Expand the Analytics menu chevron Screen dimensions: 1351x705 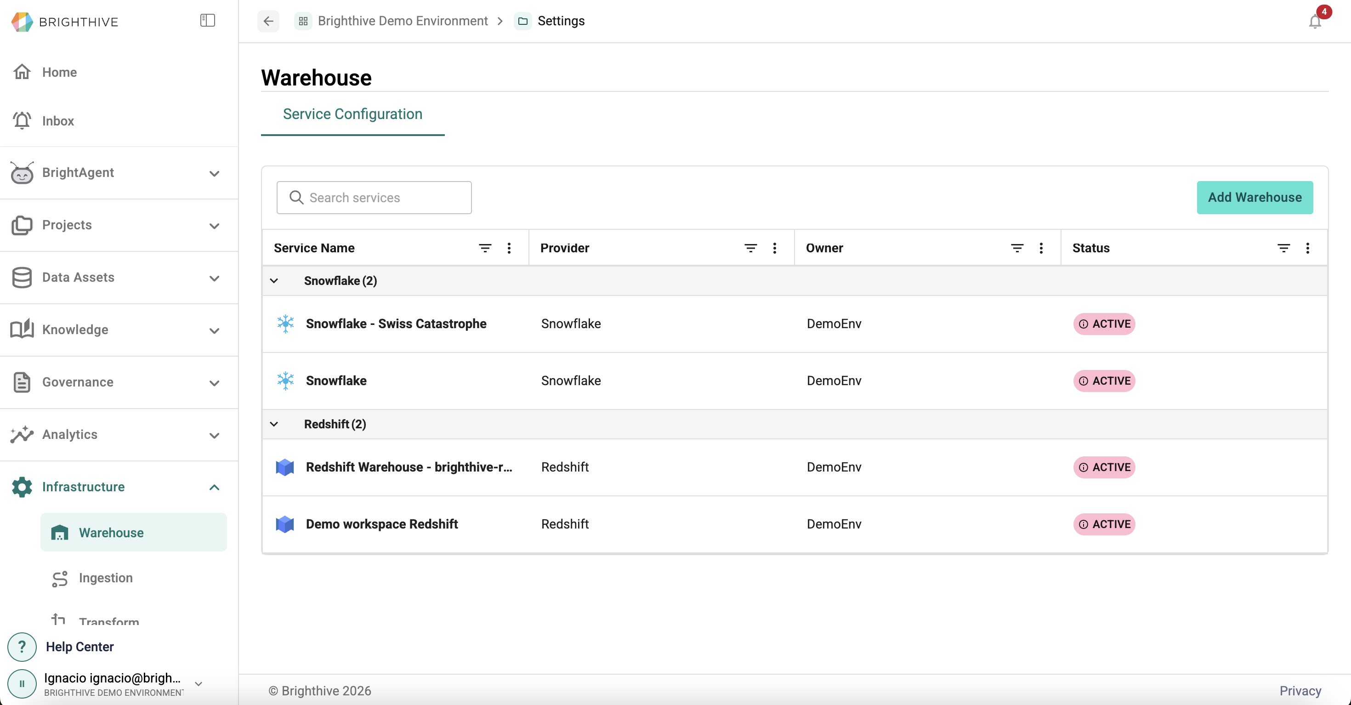click(x=214, y=435)
